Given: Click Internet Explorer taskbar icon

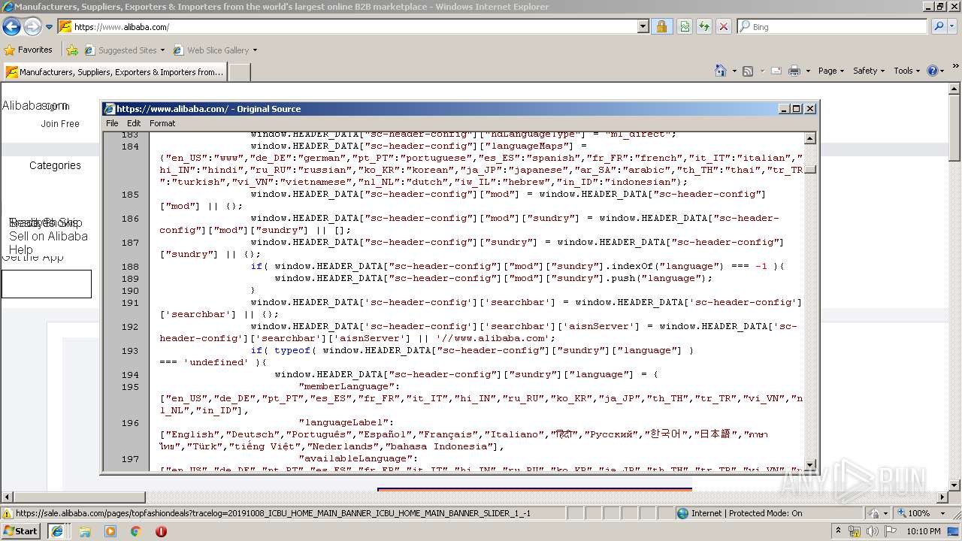Looking at the screenshot, I should [x=57, y=530].
